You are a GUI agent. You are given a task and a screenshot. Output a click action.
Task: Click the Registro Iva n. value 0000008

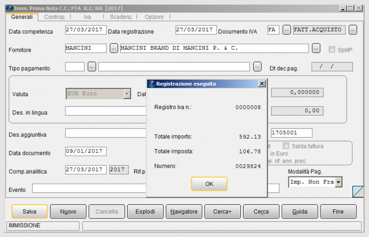click(248, 107)
